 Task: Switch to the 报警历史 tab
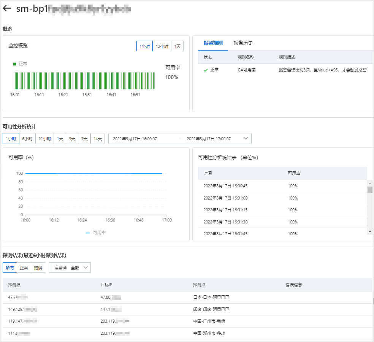click(x=243, y=43)
